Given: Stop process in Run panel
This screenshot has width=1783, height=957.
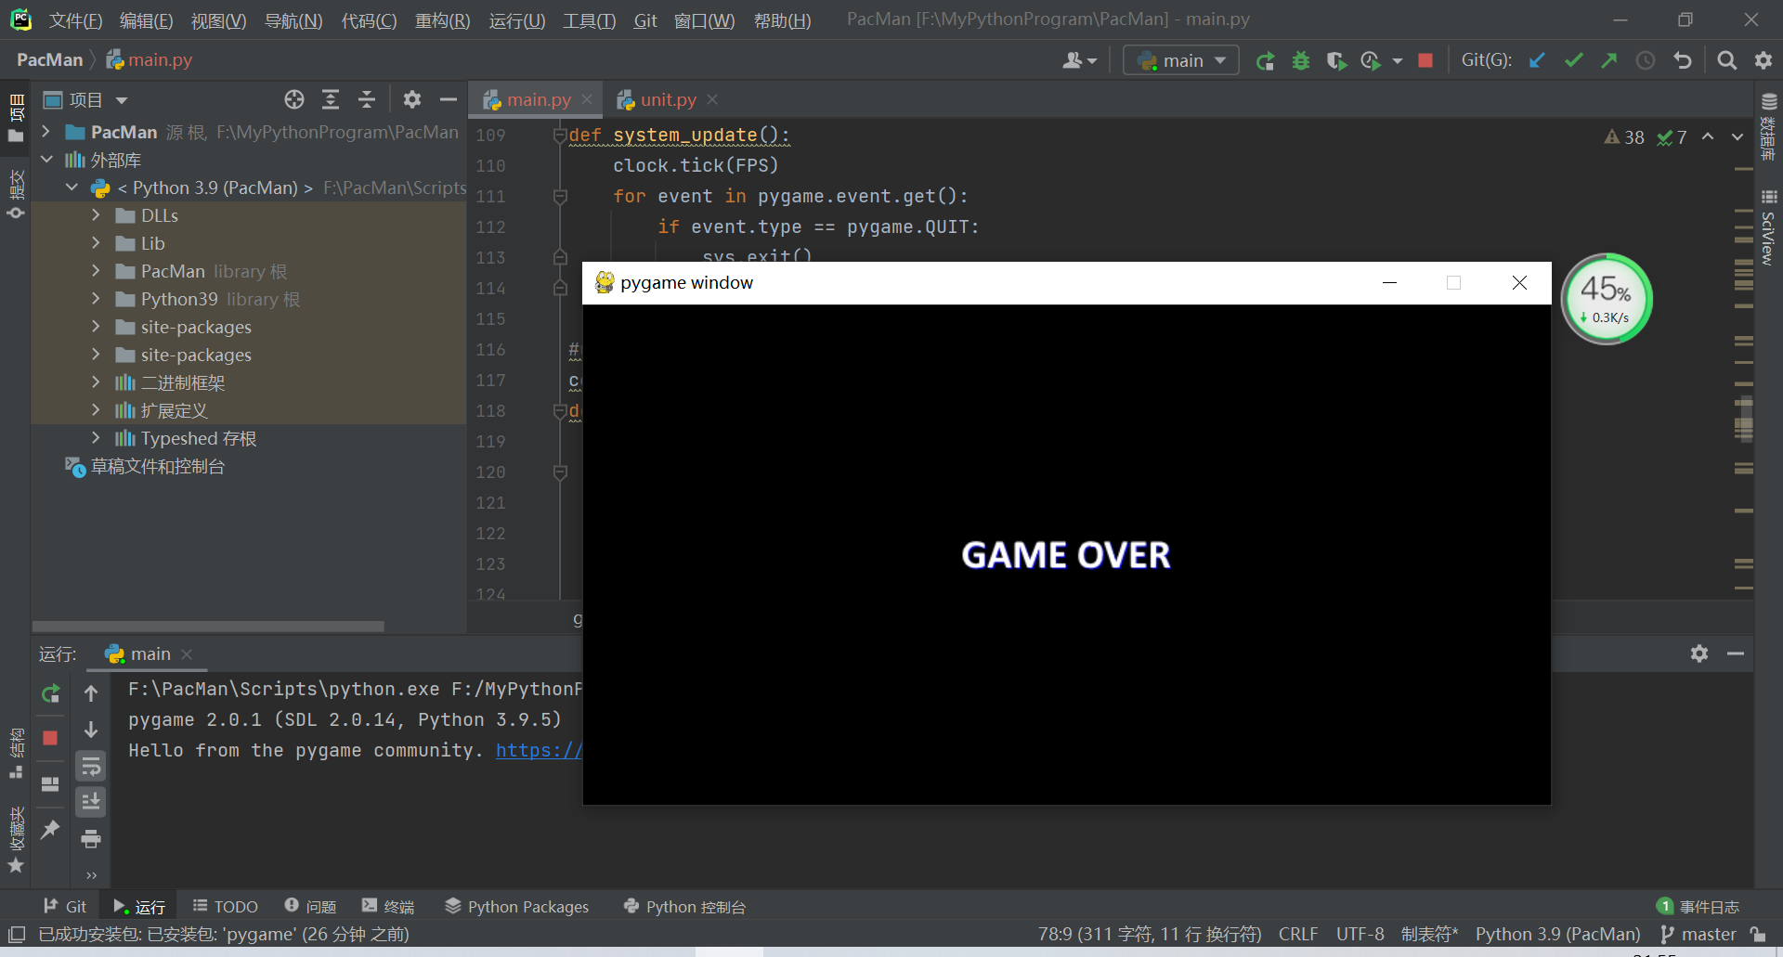Looking at the screenshot, I should coord(50,738).
